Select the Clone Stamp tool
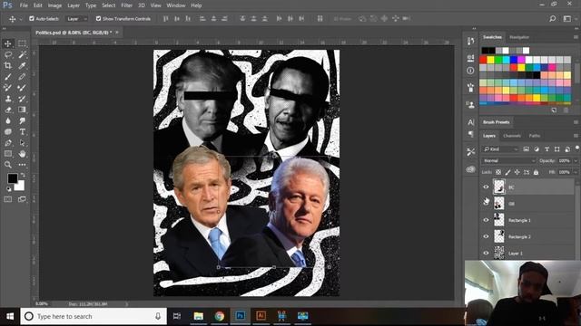 point(8,99)
